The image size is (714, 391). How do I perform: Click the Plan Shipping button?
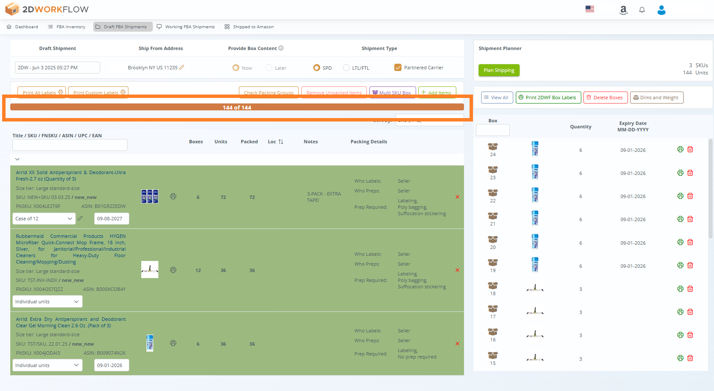click(499, 70)
